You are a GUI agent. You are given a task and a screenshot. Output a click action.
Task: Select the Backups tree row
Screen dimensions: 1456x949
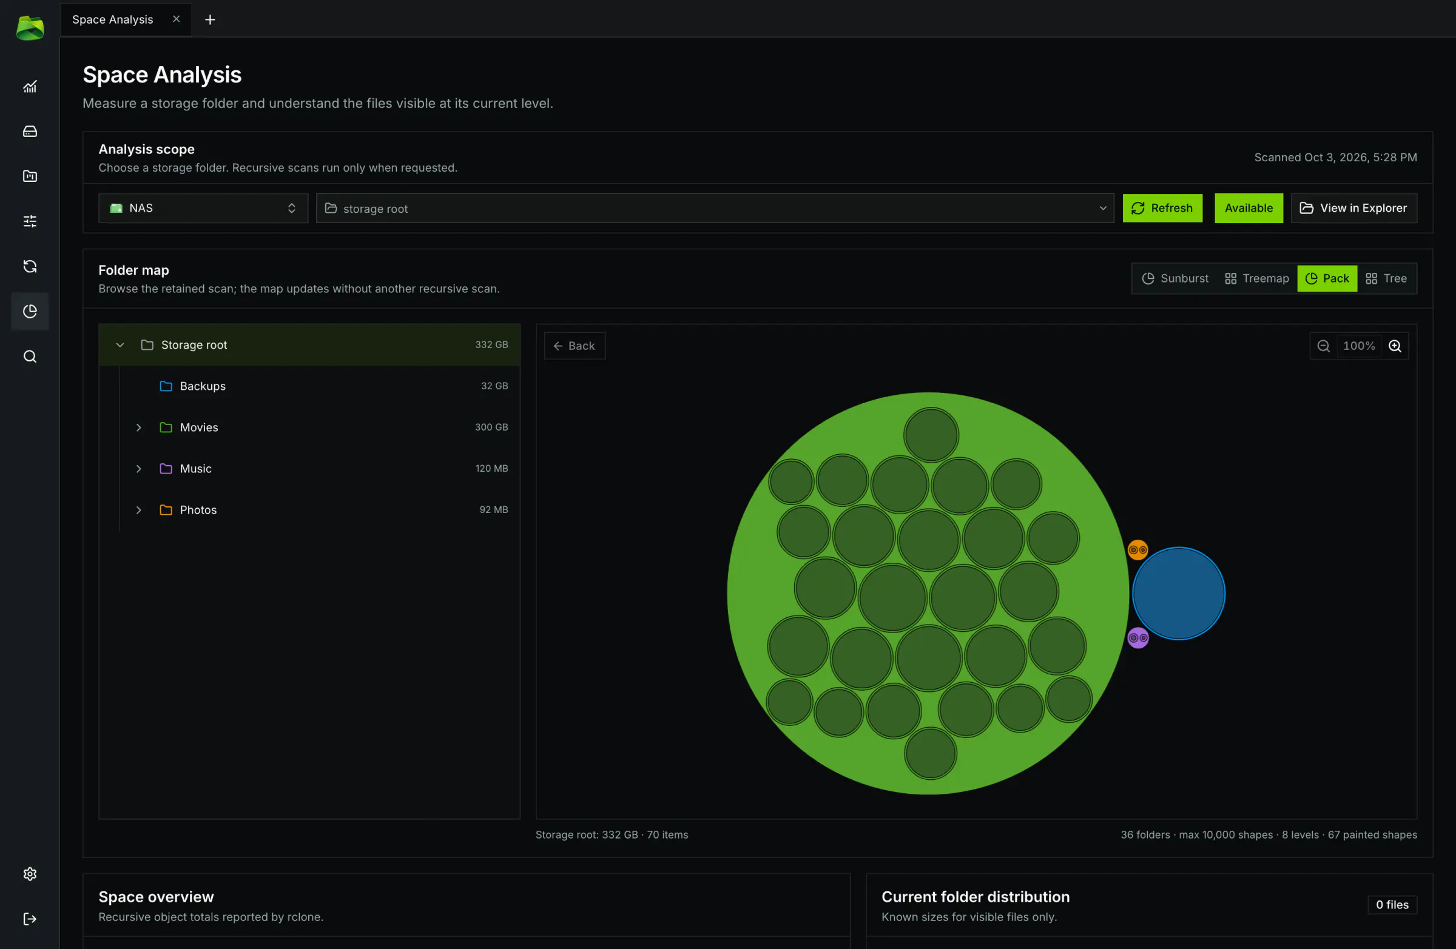click(309, 386)
